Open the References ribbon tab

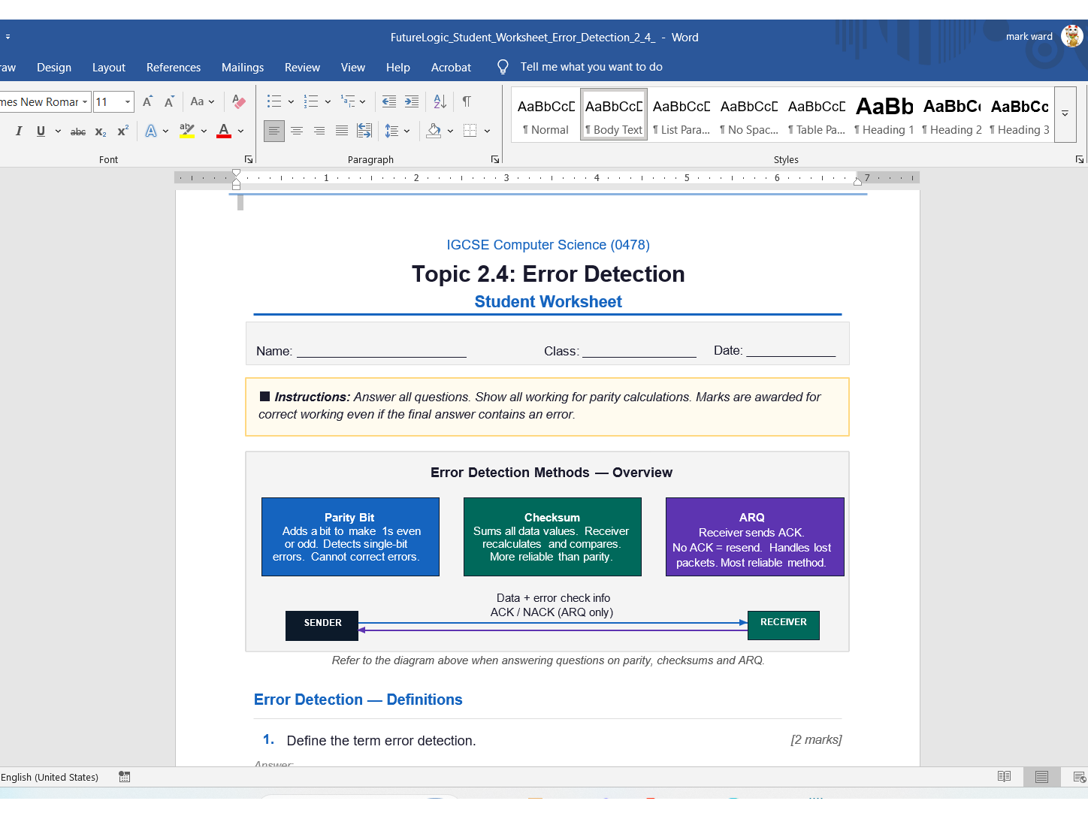pos(174,68)
